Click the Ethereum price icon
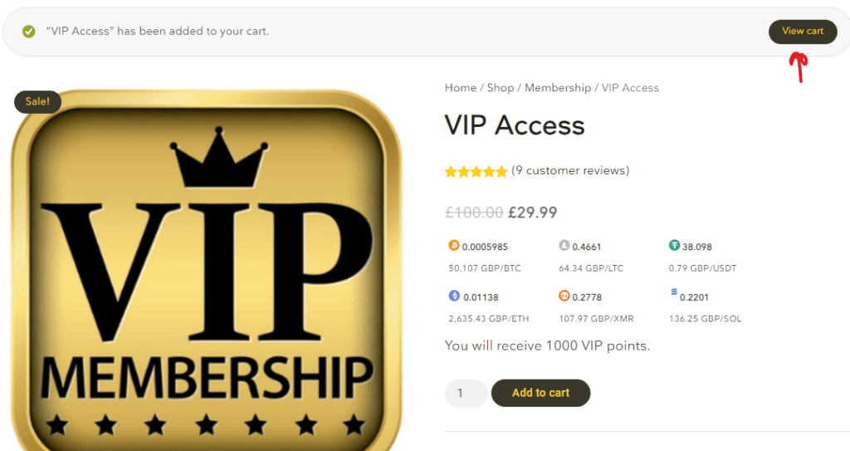The width and height of the screenshot is (850, 451). point(454,296)
